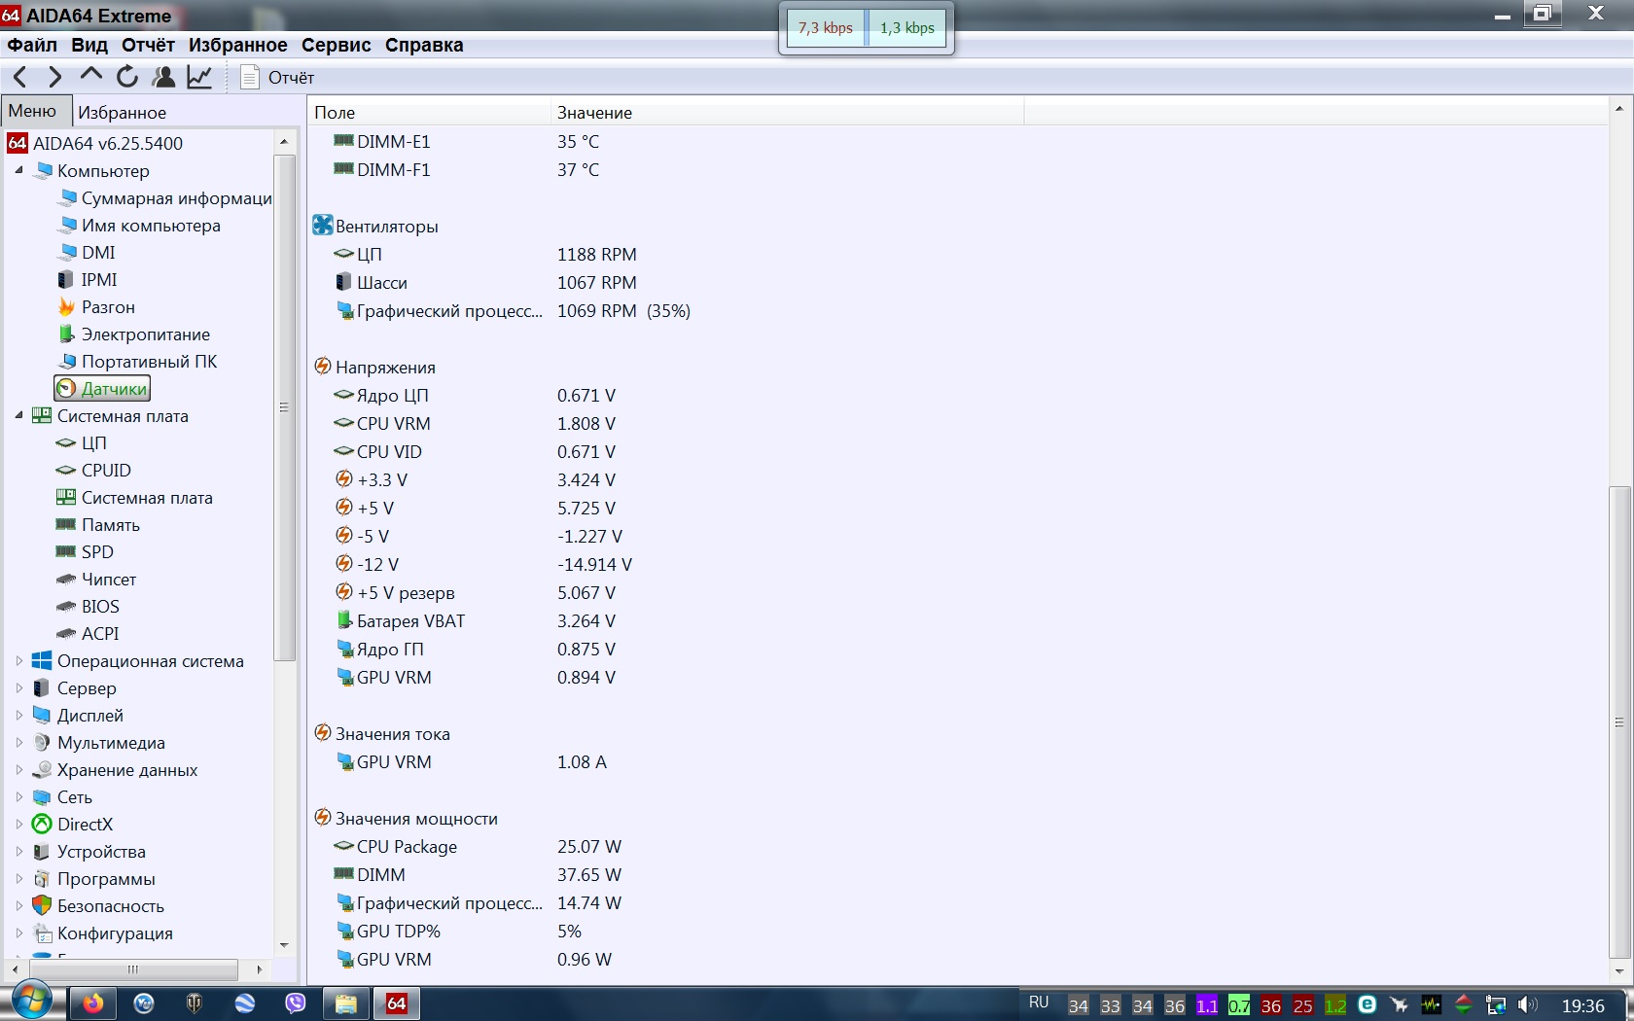Click the Поле column header
The image size is (1634, 1021).
[x=429, y=112]
